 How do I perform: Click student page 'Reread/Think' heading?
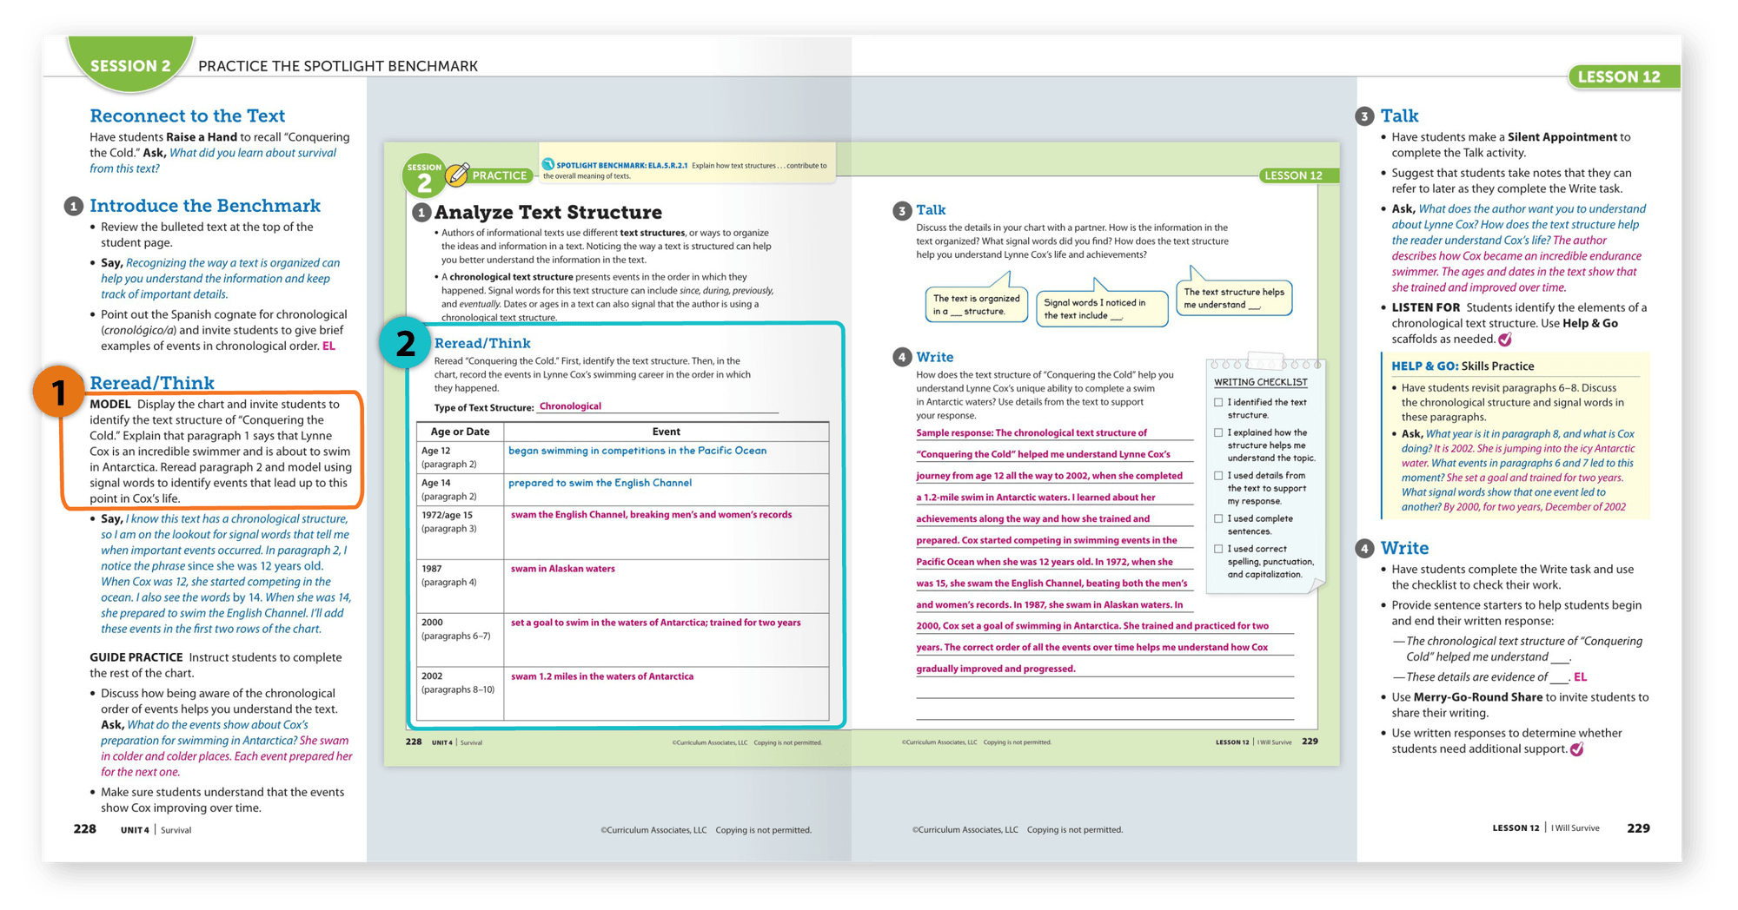tap(482, 343)
